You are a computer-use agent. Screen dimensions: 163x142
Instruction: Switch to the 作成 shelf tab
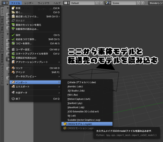(x=2, y=20)
